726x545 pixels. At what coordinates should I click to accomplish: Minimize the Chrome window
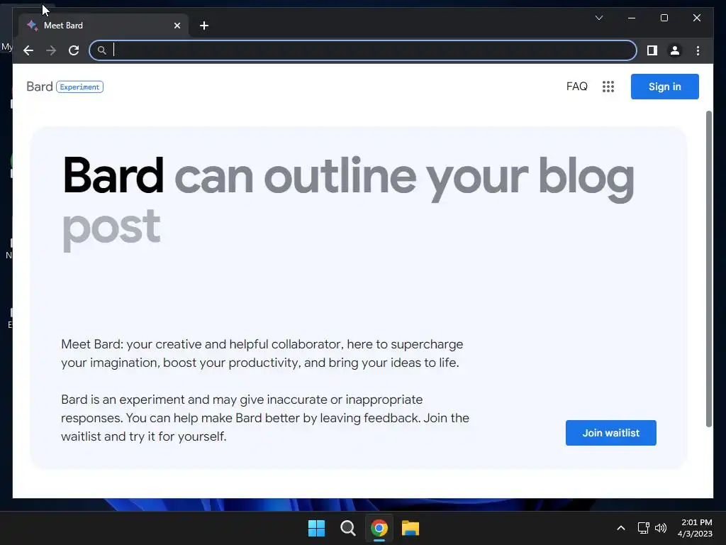(632, 18)
